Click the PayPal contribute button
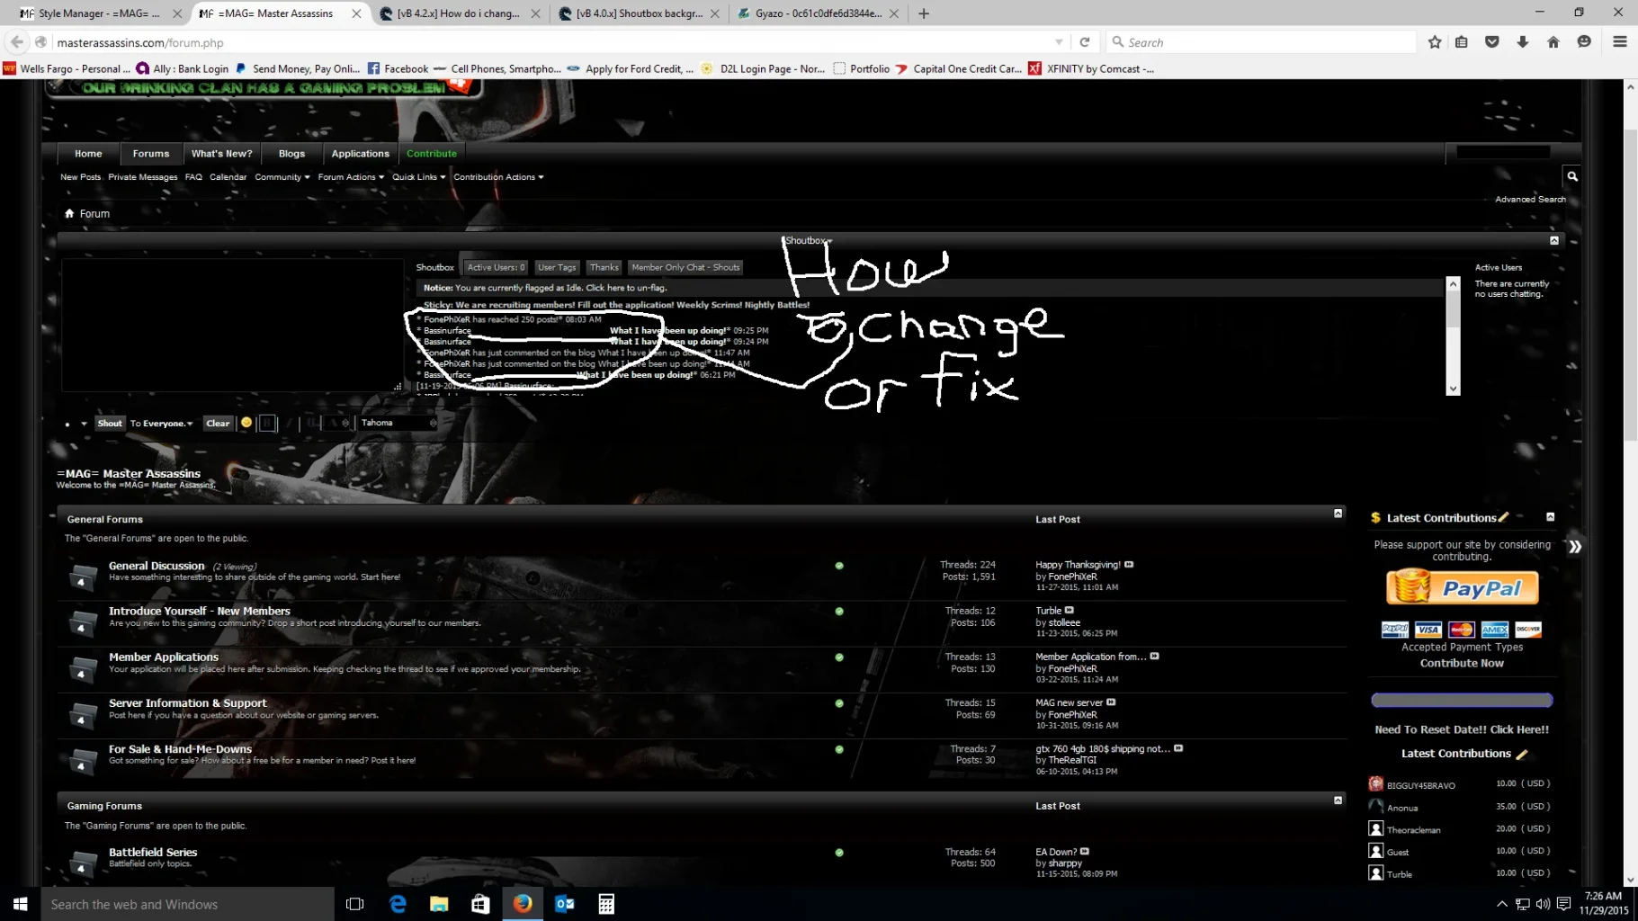 pyautogui.click(x=1462, y=588)
